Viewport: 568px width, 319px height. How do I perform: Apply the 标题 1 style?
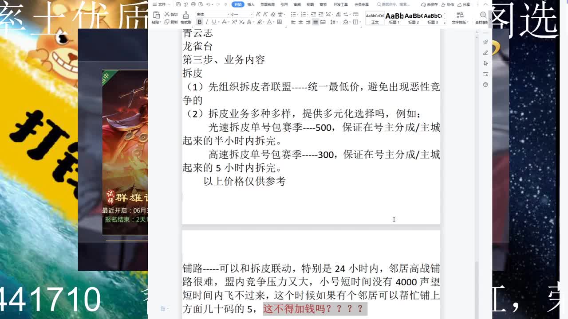click(x=394, y=18)
